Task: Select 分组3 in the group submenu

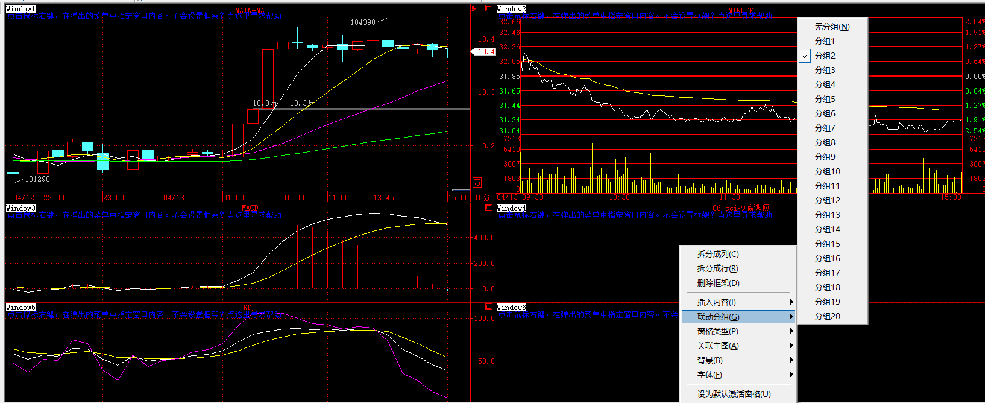Action: (x=832, y=70)
